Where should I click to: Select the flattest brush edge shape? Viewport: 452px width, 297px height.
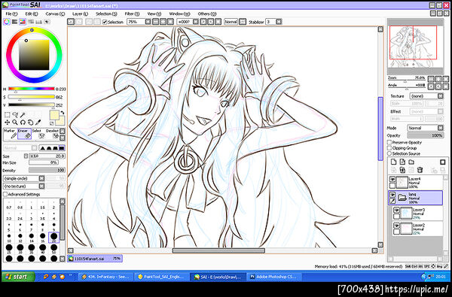point(62,148)
